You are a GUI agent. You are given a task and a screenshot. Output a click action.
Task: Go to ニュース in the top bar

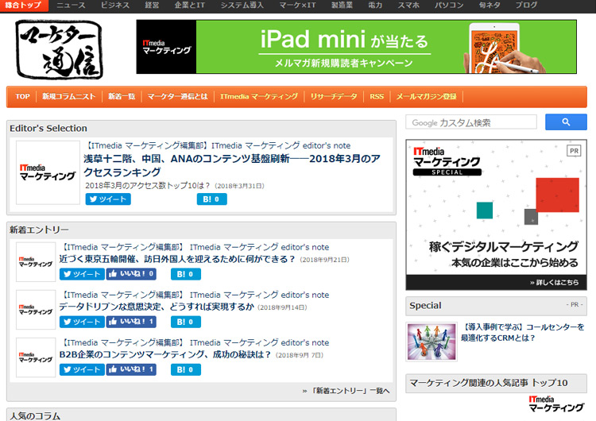pos(71,6)
